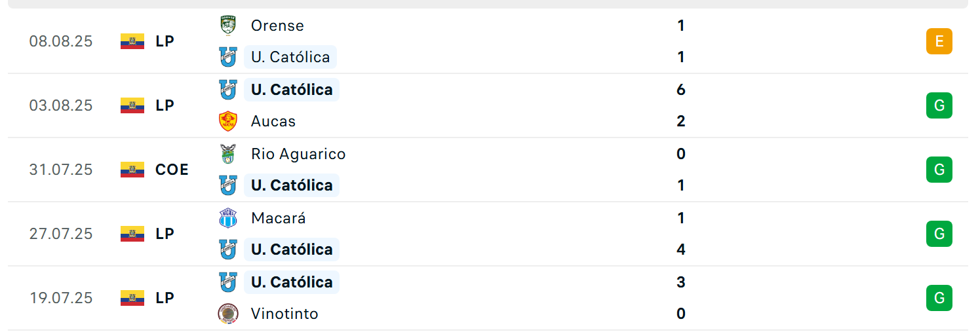Screen dimensions: 980x332
Task: Click the Aucas team crest icon
Action: point(227,121)
